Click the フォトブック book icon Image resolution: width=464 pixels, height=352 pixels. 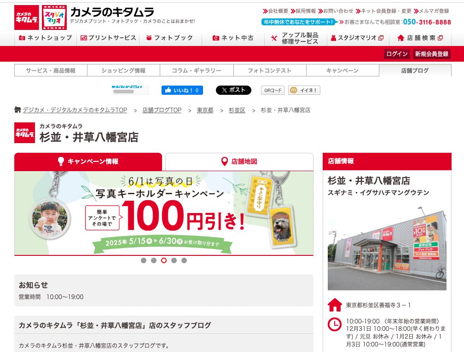(x=149, y=38)
